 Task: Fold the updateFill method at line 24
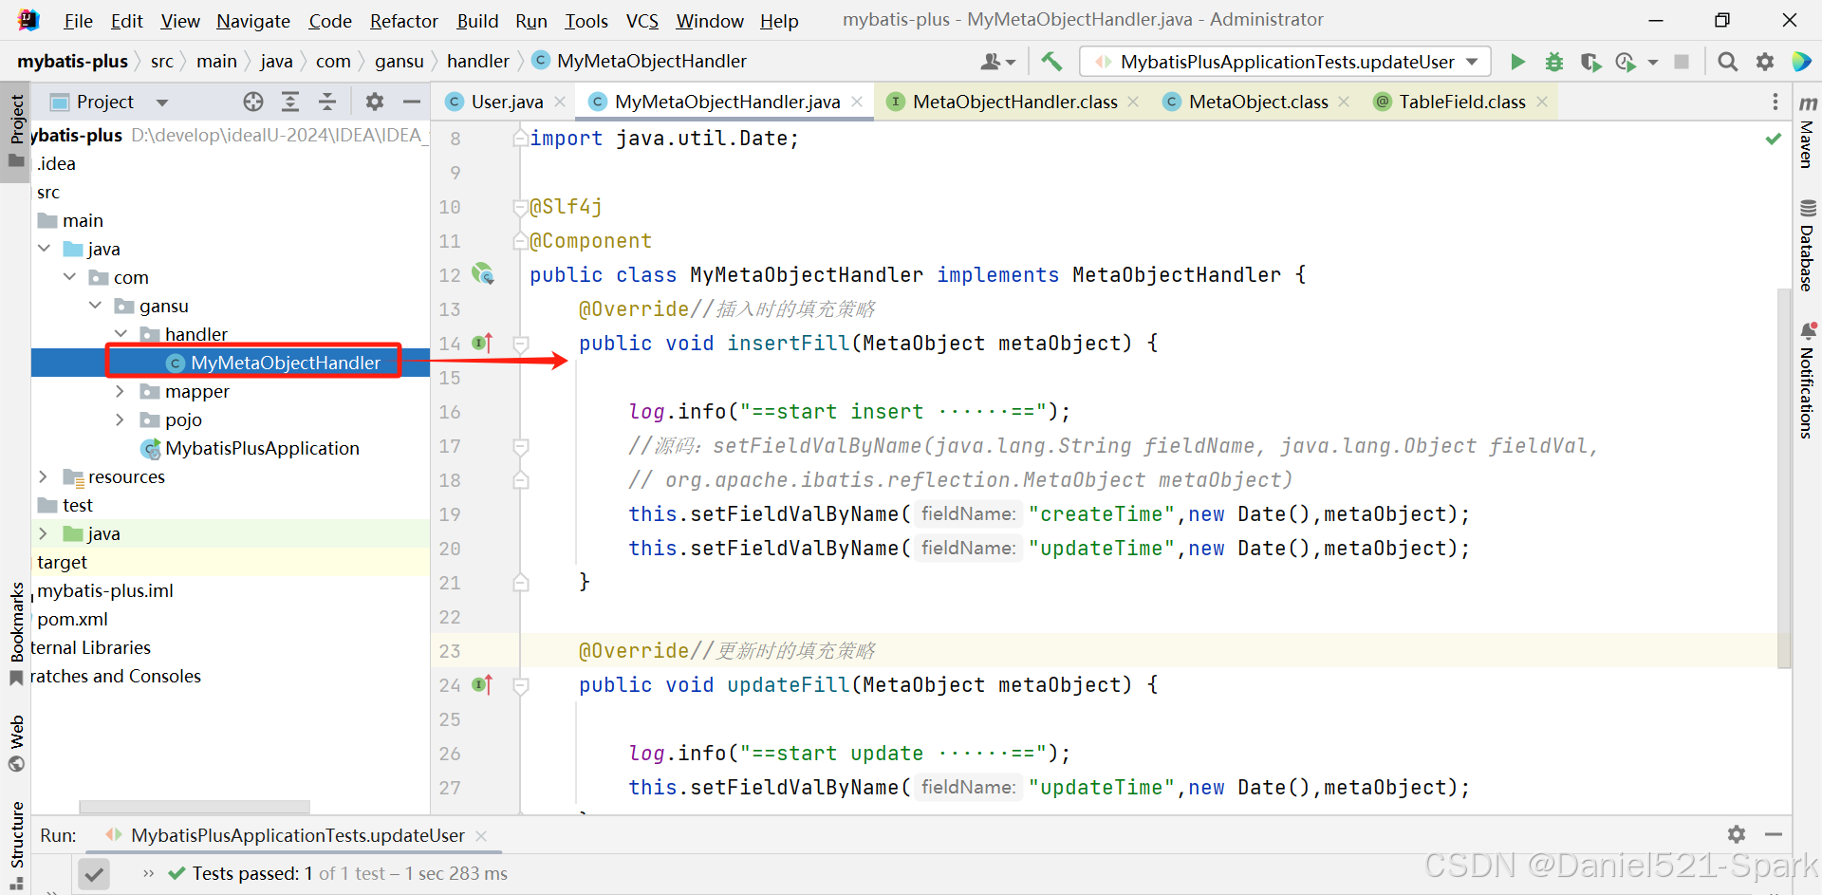click(520, 684)
